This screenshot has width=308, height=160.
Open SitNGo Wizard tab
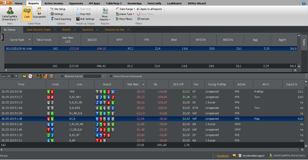click(x=197, y=4)
